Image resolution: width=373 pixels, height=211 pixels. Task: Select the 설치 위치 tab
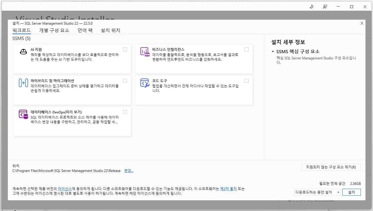(x=111, y=30)
